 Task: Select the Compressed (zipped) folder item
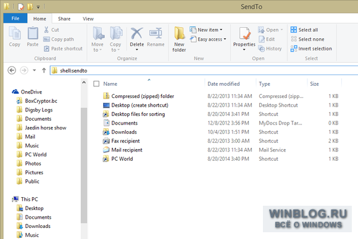(x=143, y=96)
